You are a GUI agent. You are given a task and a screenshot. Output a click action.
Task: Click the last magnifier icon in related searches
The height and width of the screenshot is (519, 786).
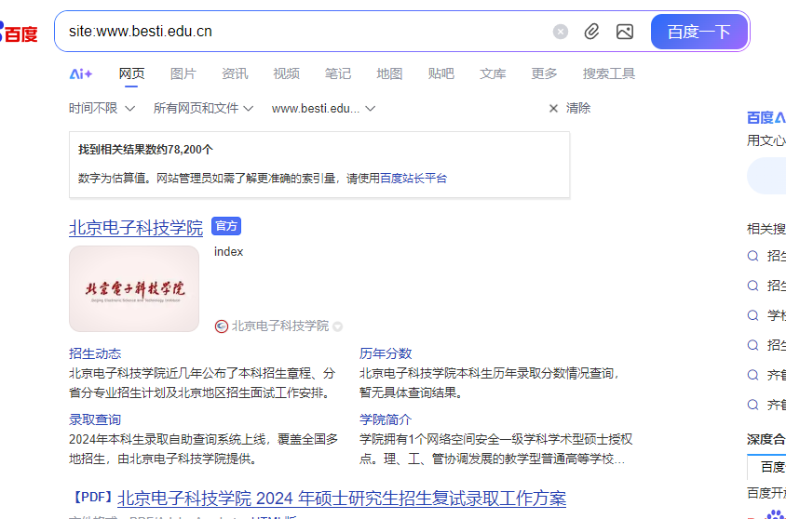752,405
